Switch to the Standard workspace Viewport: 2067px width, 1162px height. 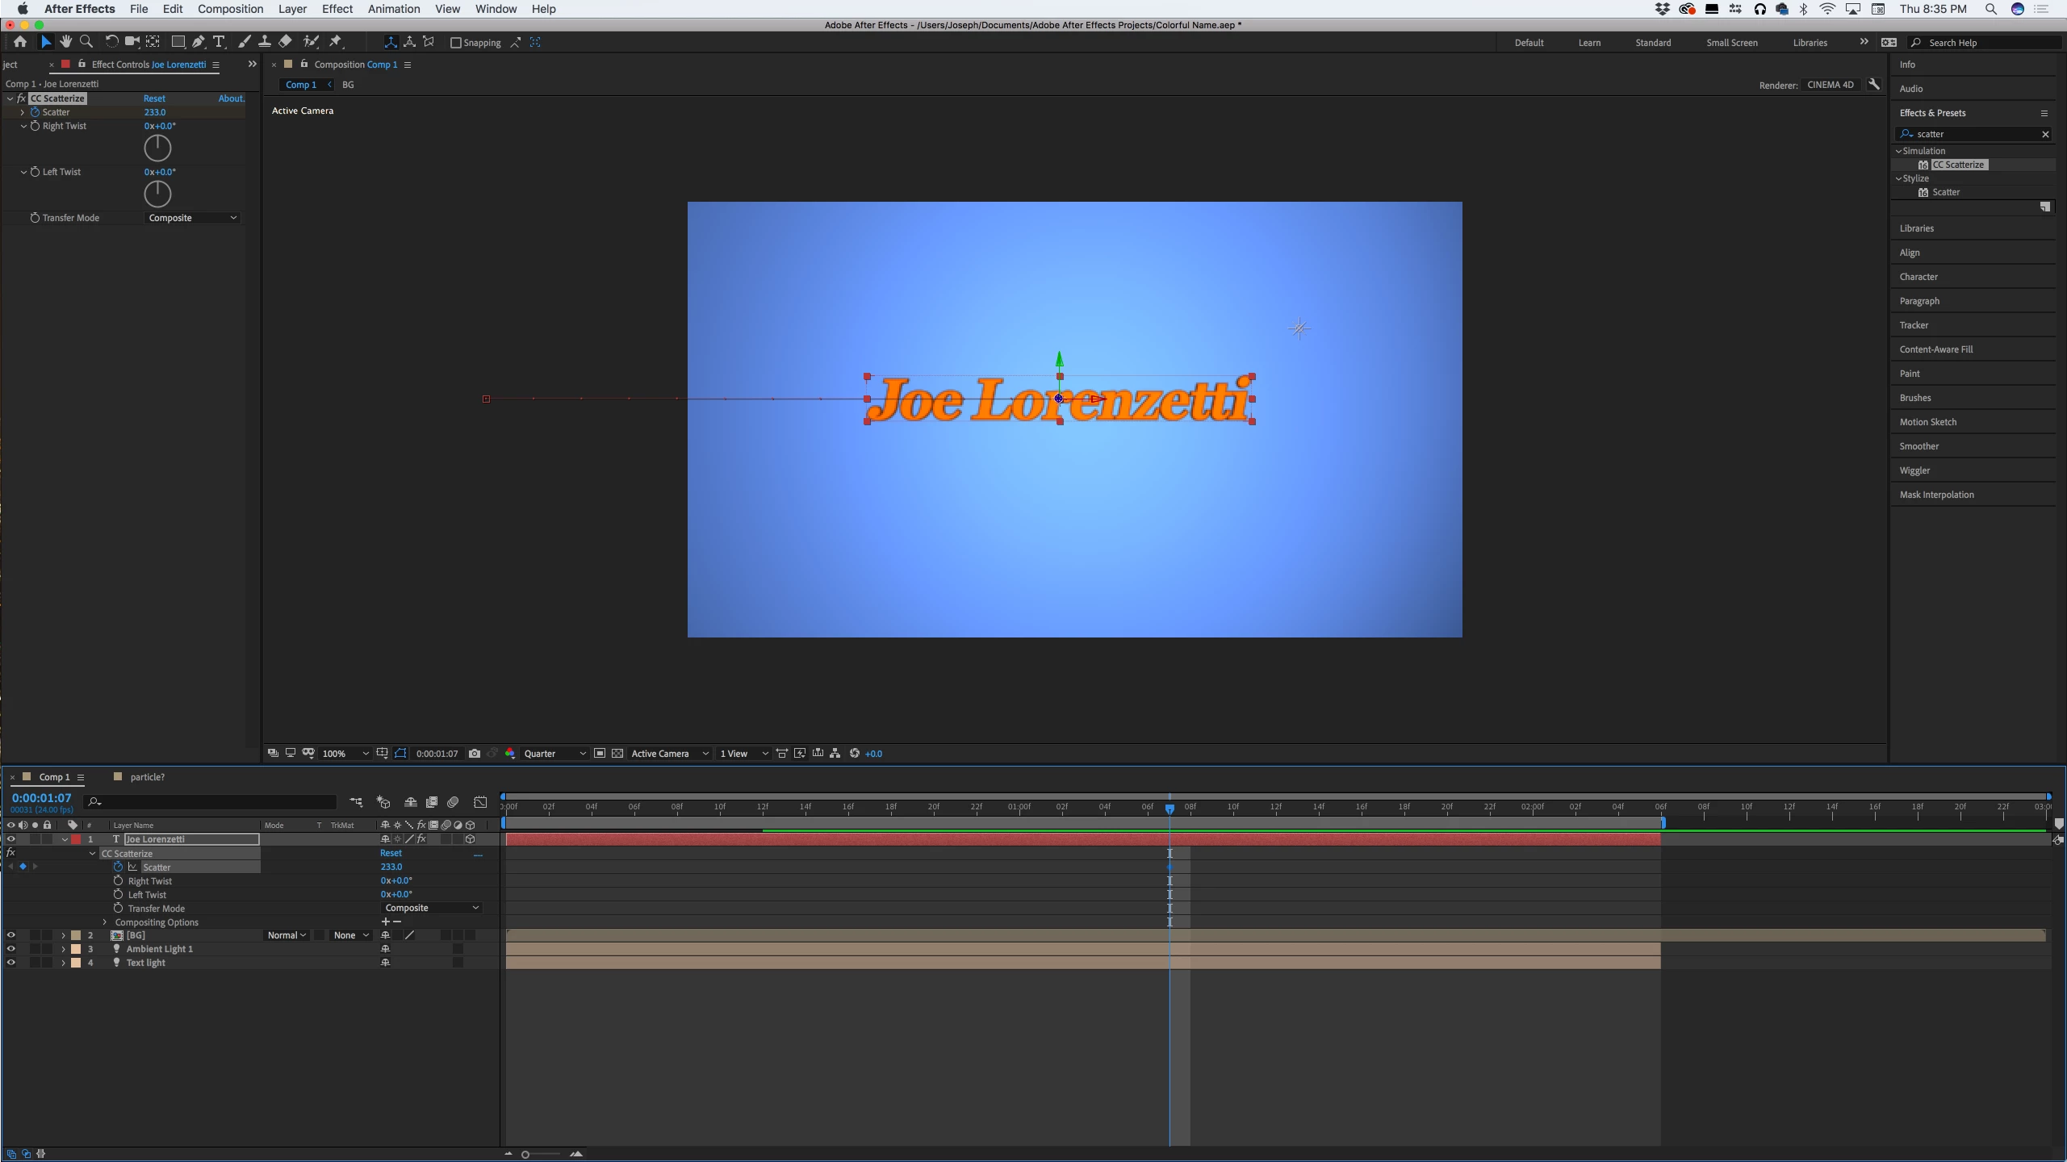(1652, 43)
